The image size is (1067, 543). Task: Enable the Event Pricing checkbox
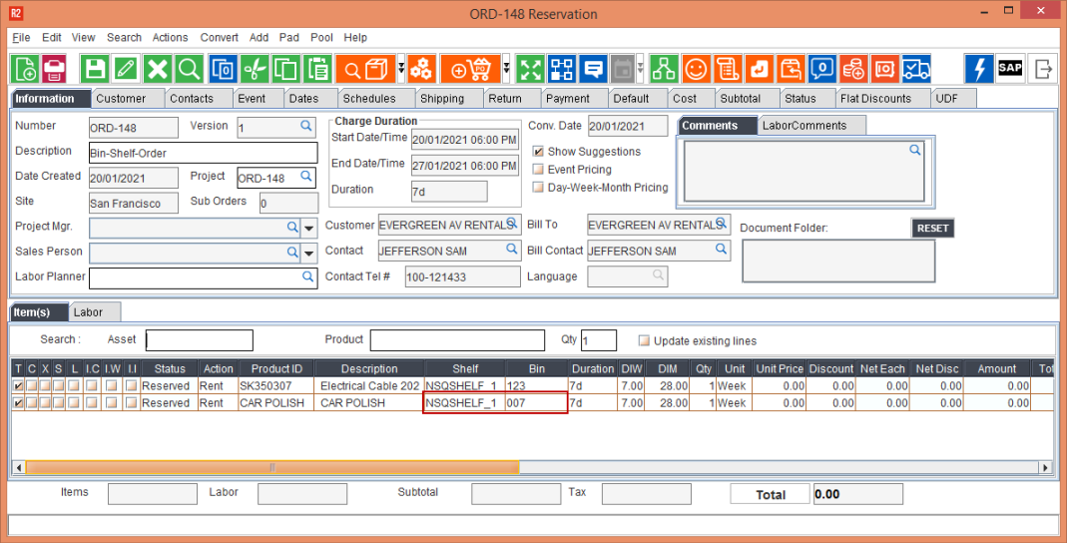[539, 170]
